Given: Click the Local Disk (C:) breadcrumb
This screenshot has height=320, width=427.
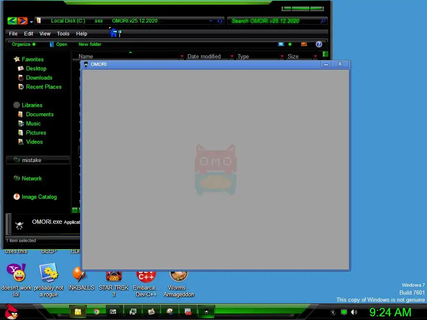Looking at the screenshot, I should pyautogui.click(x=68, y=21).
